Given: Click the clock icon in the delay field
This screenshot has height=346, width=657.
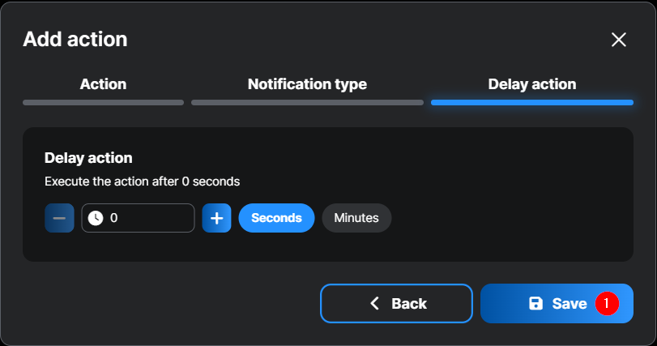Looking at the screenshot, I should [96, 218].
